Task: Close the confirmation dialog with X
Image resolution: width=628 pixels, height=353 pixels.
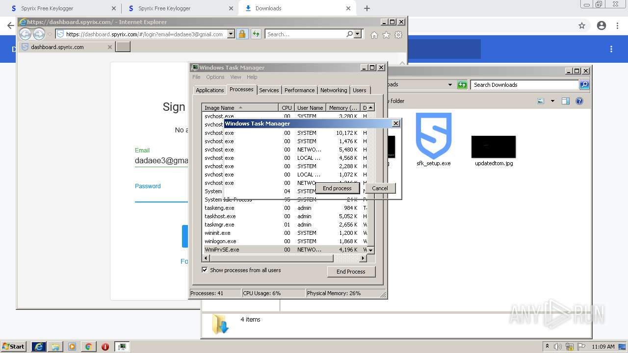Action: 396,124
